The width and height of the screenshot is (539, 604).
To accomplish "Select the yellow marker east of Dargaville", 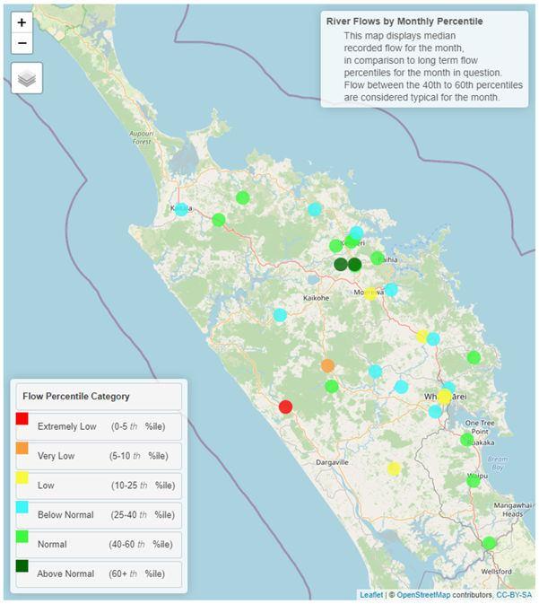I will click(394, 468).
